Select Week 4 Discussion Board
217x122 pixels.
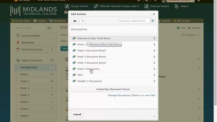(x=113, y=63)
